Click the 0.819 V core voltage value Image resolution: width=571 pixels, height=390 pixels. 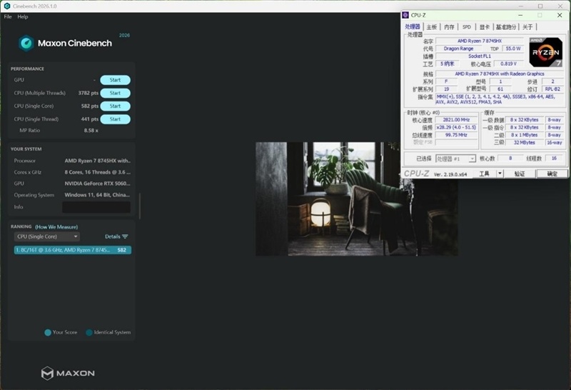(509, 64)
